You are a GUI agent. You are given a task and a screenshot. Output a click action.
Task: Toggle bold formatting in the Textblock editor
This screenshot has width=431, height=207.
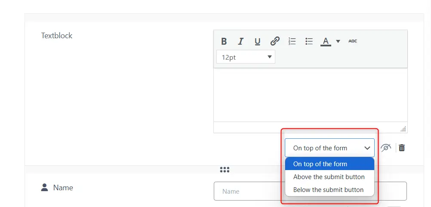[x=224, y=41]
